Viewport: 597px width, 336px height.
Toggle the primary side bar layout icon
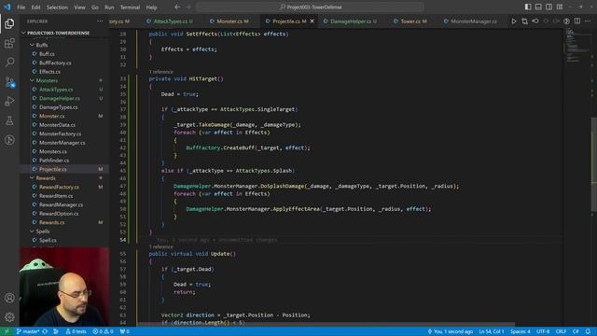click(x=528, y=7)
